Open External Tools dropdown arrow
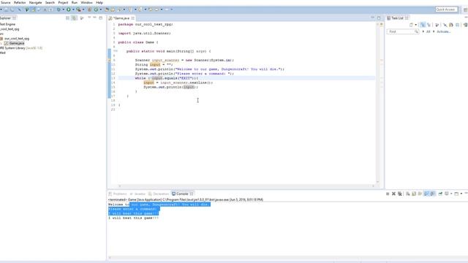 [83, 9]
